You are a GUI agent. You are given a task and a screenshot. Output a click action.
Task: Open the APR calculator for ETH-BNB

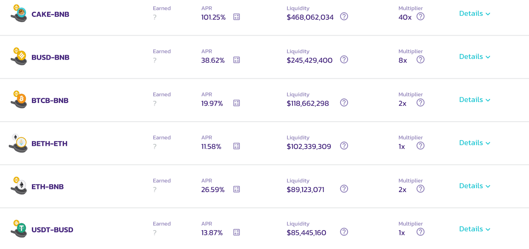point(236,189)
